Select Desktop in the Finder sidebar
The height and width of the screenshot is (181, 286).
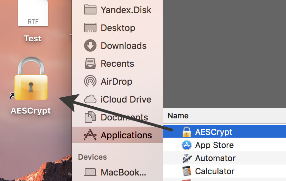[118, 28]
